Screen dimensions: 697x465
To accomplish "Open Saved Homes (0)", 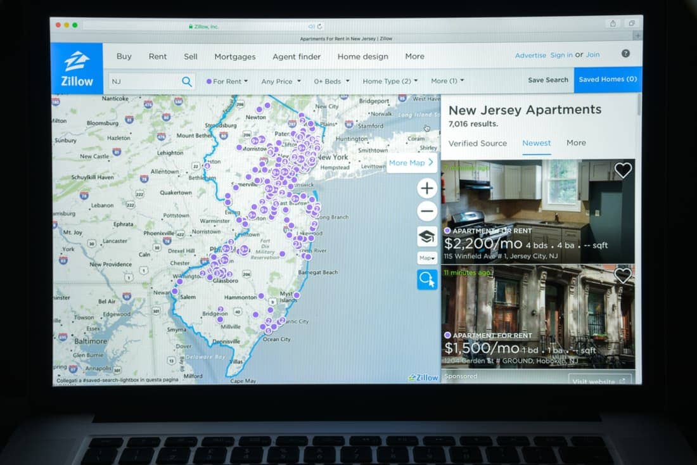I will coord(608,80).
